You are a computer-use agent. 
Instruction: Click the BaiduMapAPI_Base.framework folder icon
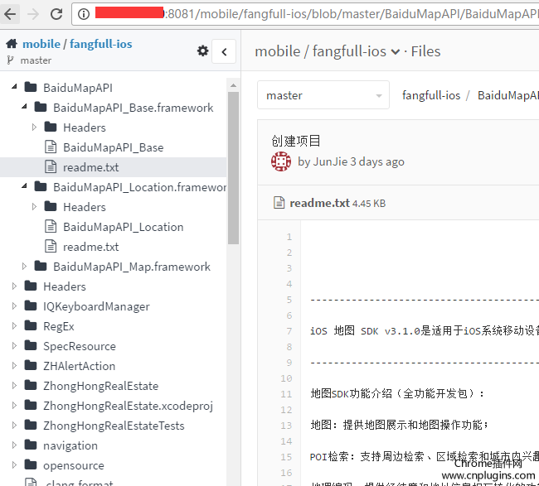pos(41,107)
